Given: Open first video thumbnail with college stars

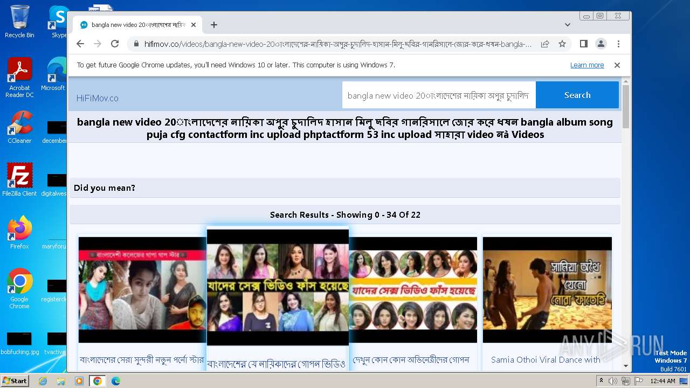Looking at the screenshot, I should (142, 290).
